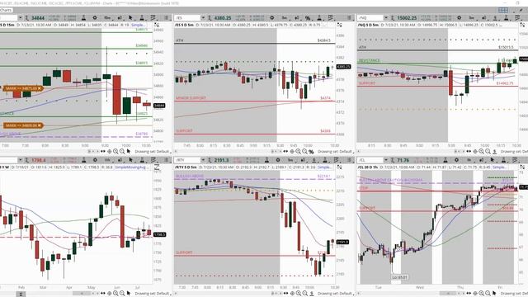The width and height of the screenshot is (528, 297).
Task: Toggle studies legend collapse on weekly chart
Action: click(157, 167)
